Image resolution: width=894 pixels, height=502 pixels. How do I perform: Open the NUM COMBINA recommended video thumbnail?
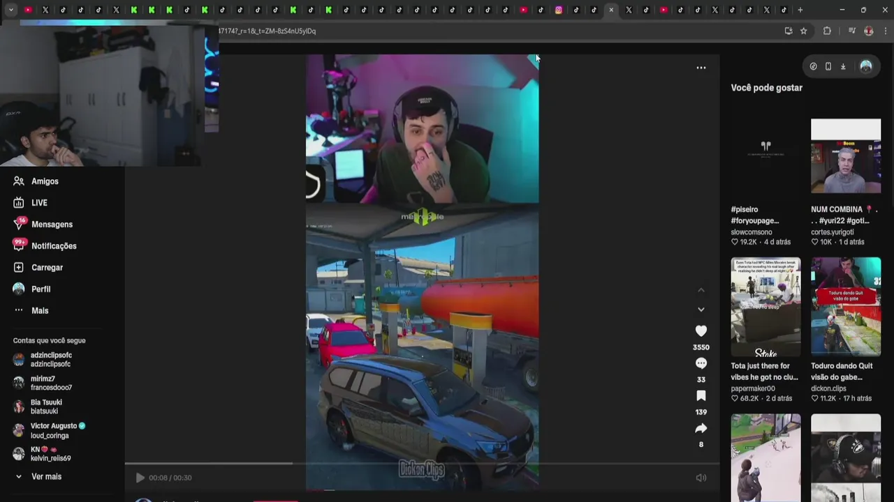[x=846, y=156]
